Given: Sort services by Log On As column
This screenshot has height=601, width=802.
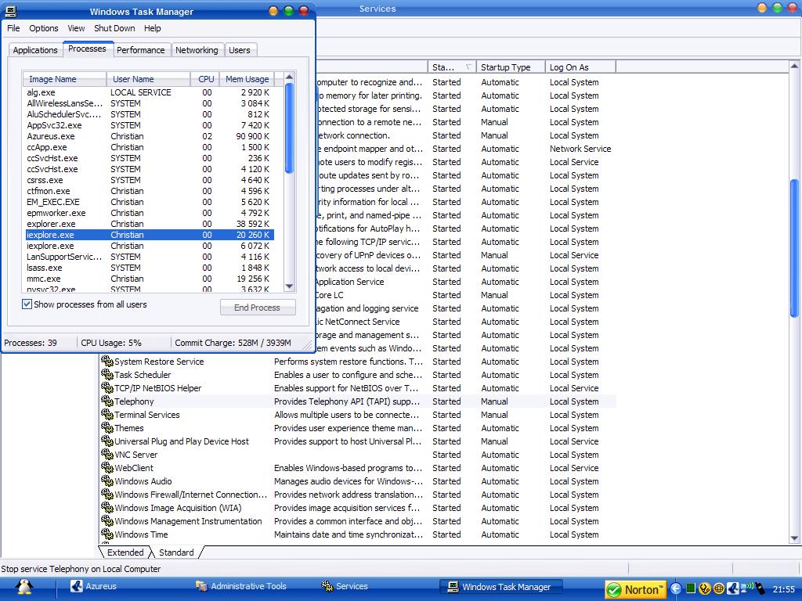Looking at the screenshot, I should tap(580, 67).
